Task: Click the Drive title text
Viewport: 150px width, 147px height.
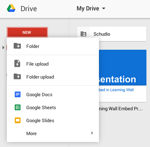Action: [x=29, y=9]
